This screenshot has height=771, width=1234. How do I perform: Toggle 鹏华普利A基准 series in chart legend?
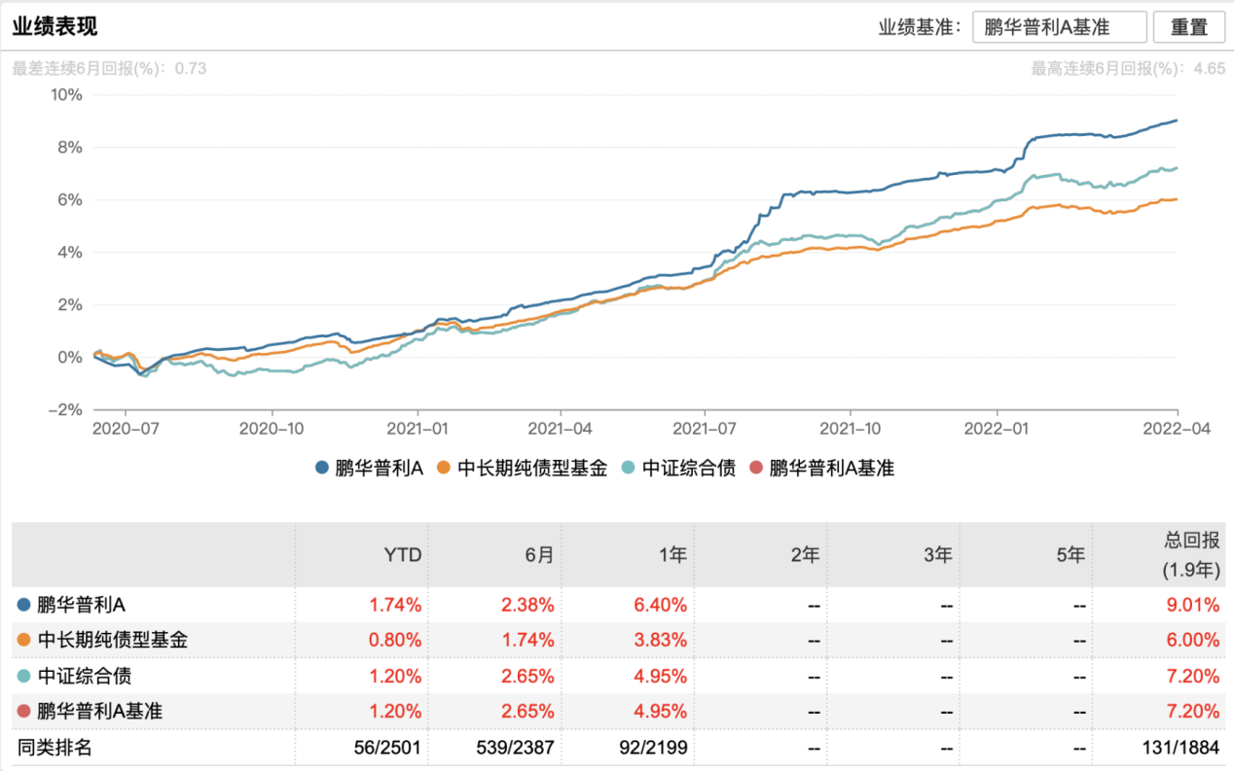click(x=821, y=468)
